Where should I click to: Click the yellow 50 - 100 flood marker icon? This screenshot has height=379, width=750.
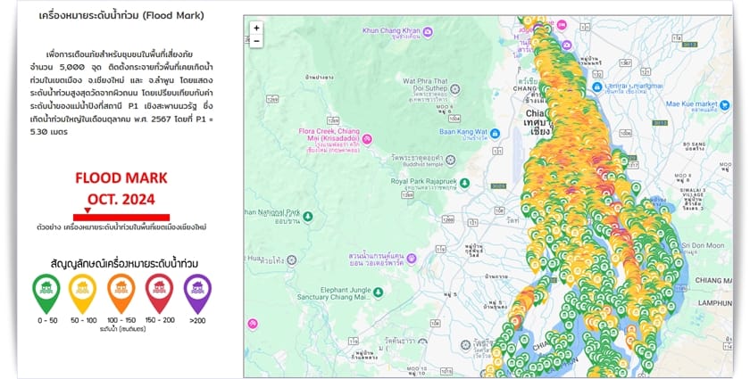(83, 292)
